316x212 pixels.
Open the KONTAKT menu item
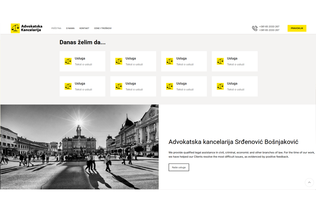point(84,28)
